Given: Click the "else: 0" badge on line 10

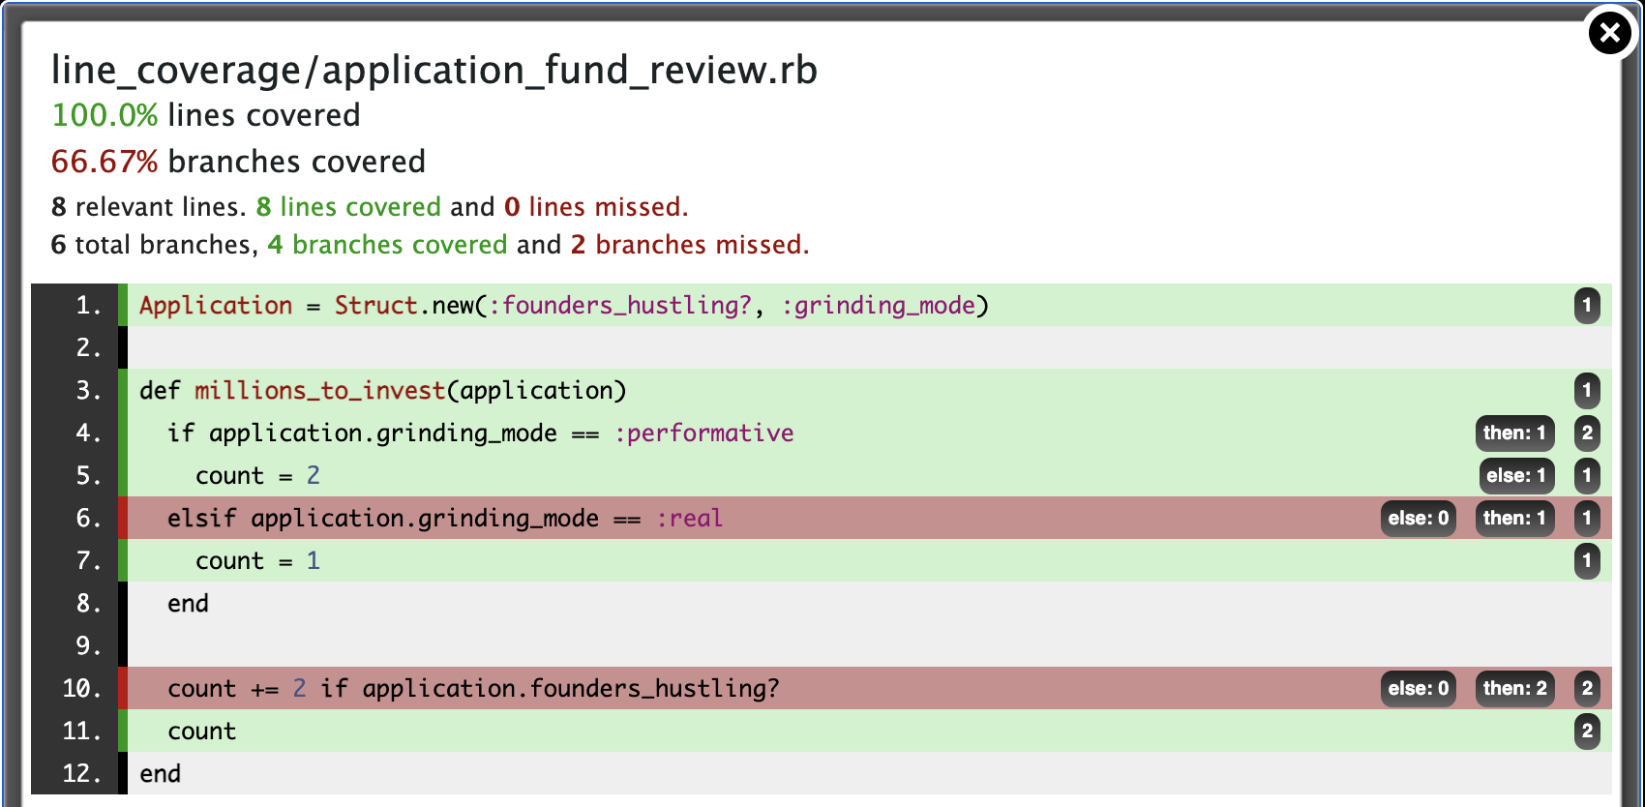Looking at the screenshot, I should [1418, 689].
